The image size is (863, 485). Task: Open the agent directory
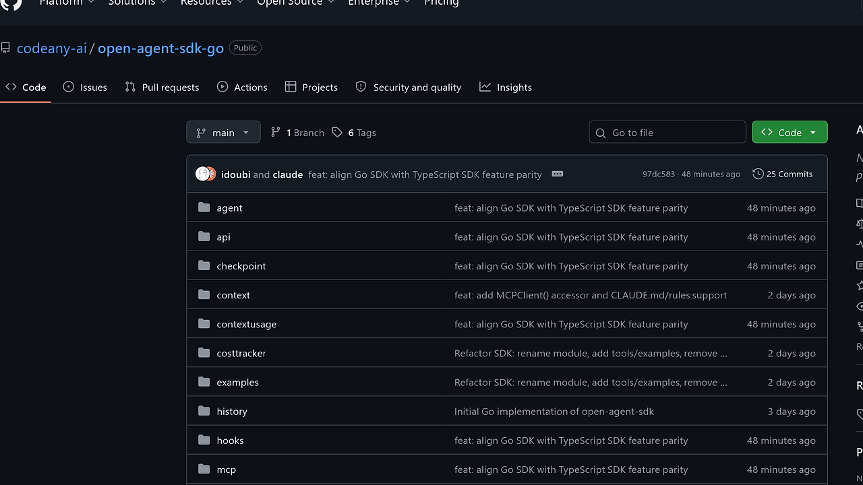(229, 208)
